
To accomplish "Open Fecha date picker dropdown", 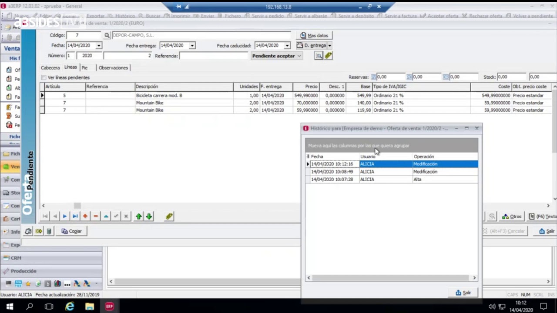I will 99,46.
